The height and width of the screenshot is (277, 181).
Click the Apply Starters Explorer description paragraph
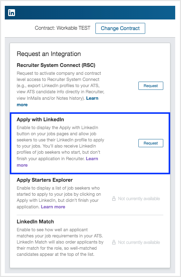coord(59,197)
